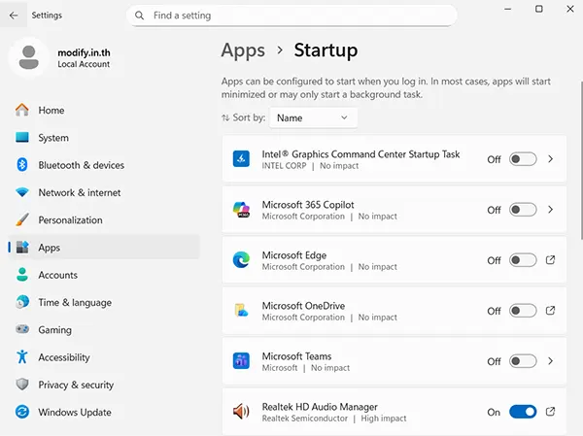Click the search magnifier icon
Viewport: 583px width, 436px height.
139,16
